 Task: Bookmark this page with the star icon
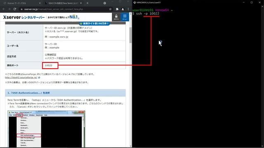[110, 9]
